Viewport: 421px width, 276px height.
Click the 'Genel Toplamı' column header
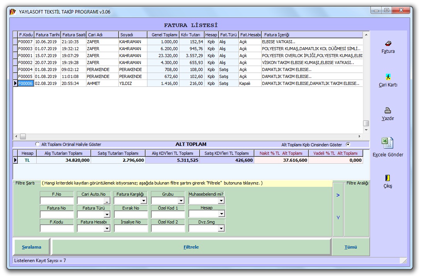pyautogui.click(x=164, y=35)
